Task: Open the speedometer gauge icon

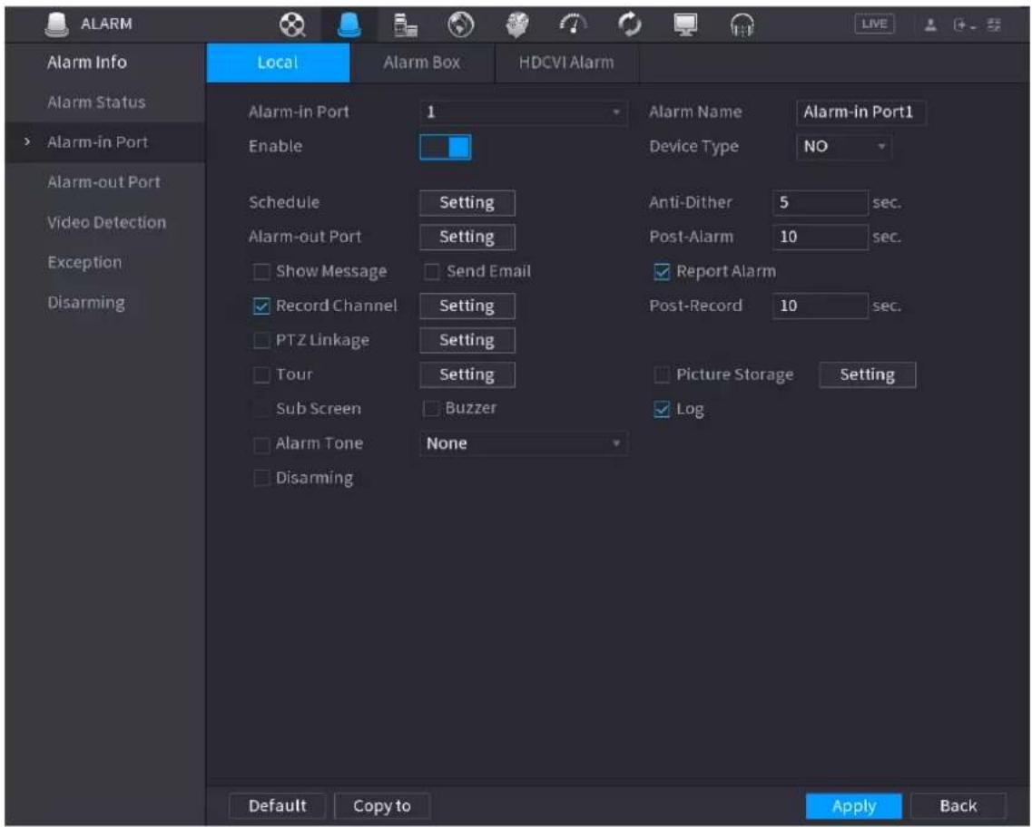Action: point(574,25)
